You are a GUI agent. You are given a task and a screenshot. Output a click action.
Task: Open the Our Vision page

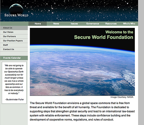14,32
